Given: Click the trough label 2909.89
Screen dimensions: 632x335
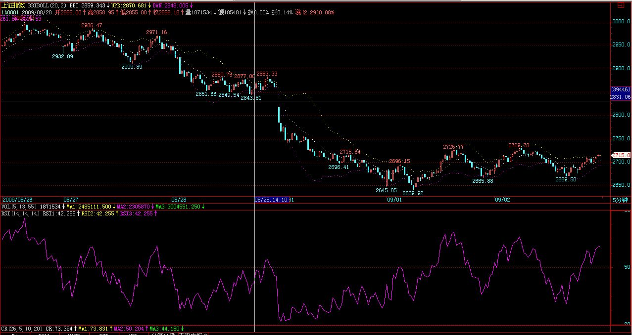Looking at the screenshot, I should click(132, 67).
